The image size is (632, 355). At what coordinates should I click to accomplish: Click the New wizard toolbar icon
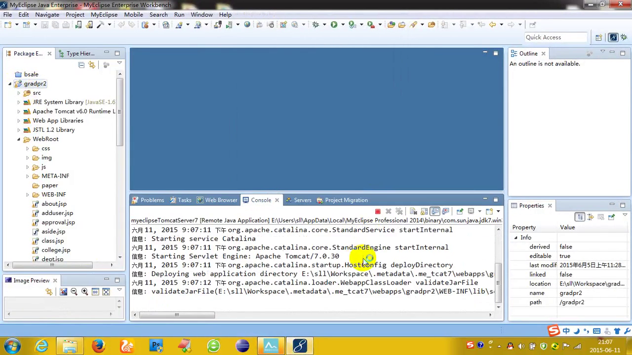click(8, 25)
